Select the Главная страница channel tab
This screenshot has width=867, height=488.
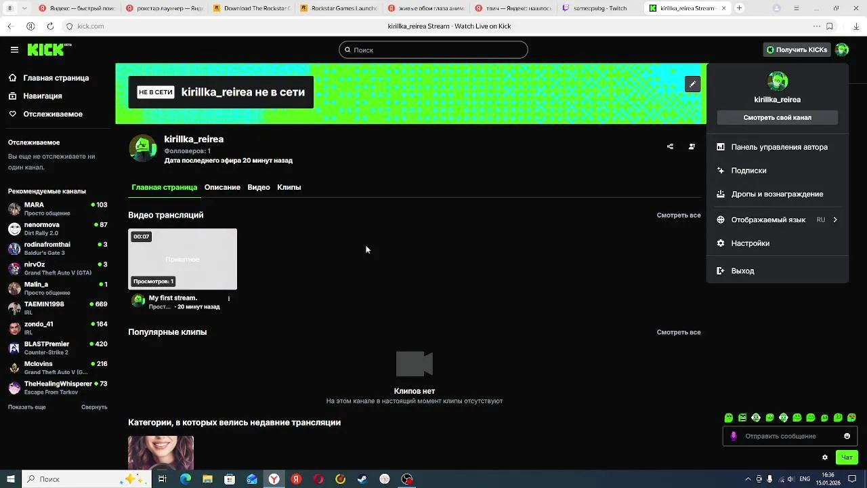(x=165, y=187)
